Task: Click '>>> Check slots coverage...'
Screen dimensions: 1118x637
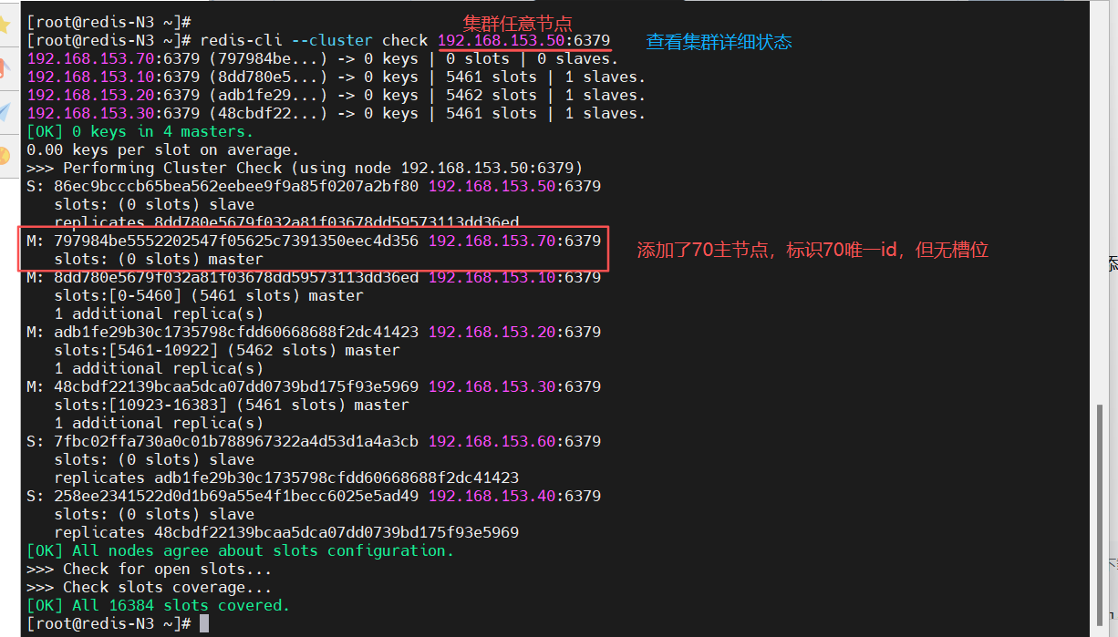Action: (150, 587)
